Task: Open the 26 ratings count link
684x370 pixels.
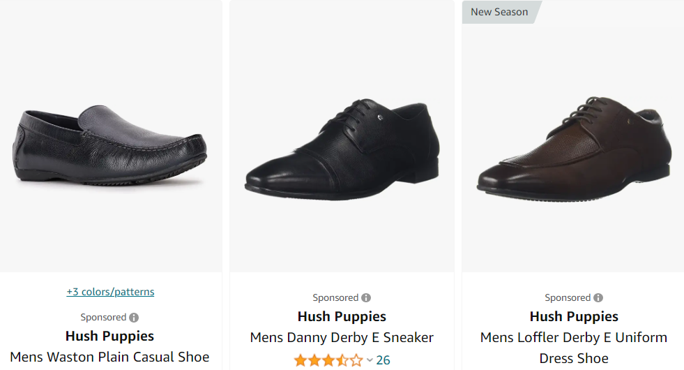Action: pos(383,360)
